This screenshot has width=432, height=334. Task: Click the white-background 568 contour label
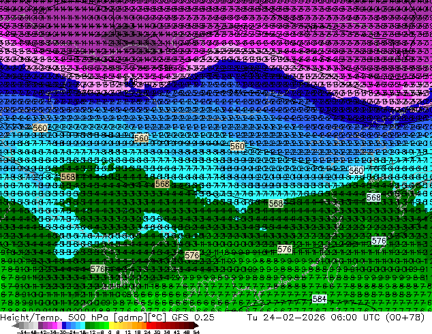click(x=373, y=197)
